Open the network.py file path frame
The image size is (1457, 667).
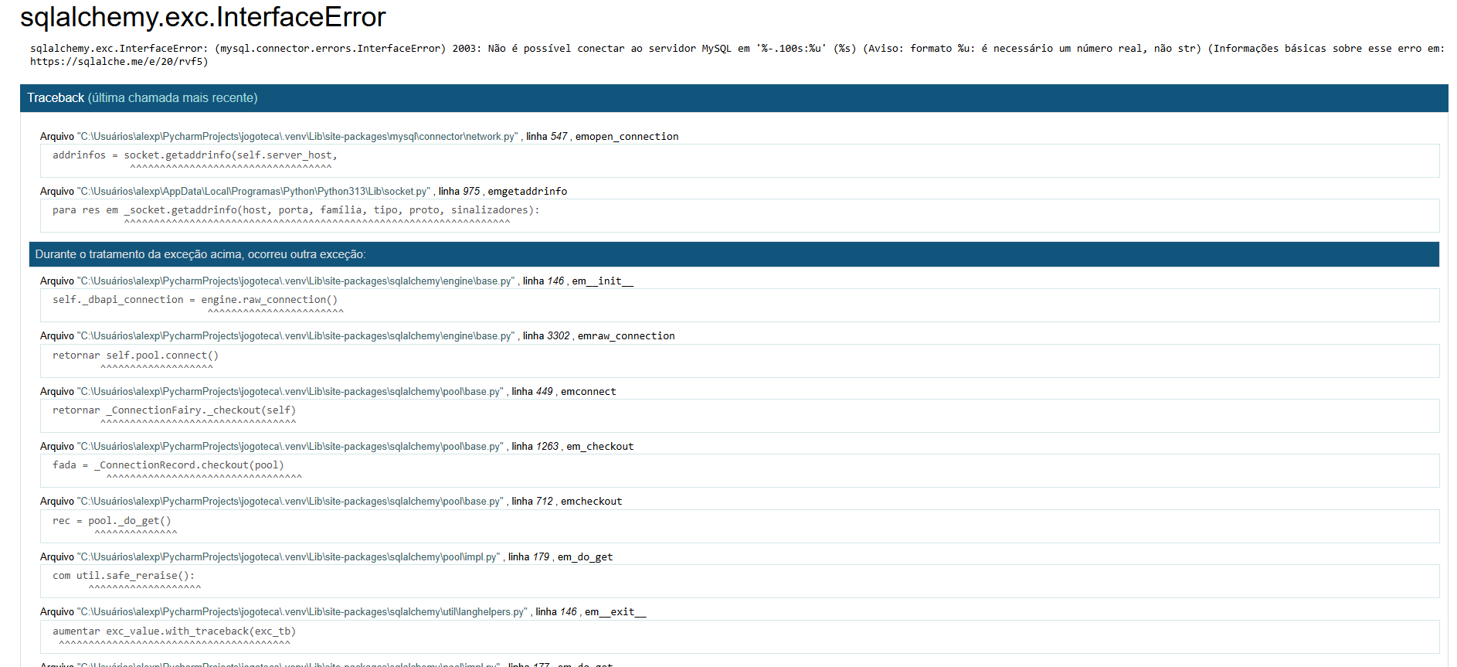(297, 137)
